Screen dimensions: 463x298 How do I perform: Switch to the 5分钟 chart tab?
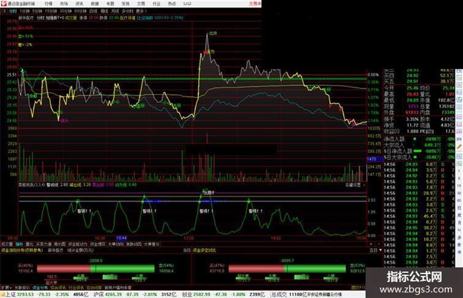coord(37,11)
